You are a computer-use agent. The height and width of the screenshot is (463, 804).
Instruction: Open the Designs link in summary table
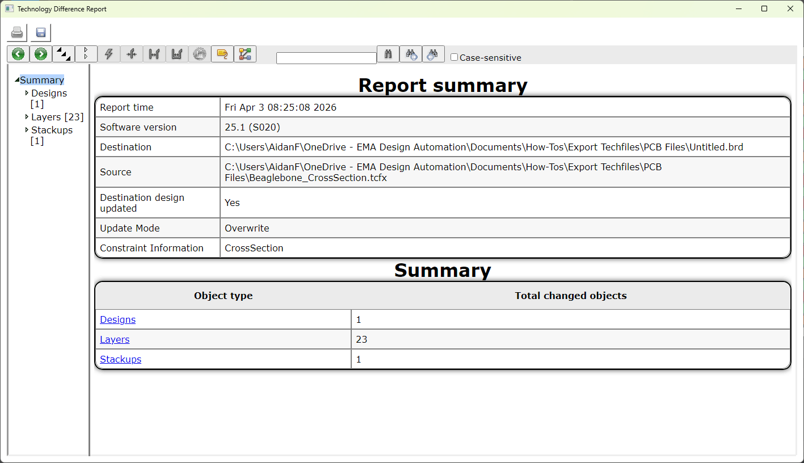[x=117, y=319]
